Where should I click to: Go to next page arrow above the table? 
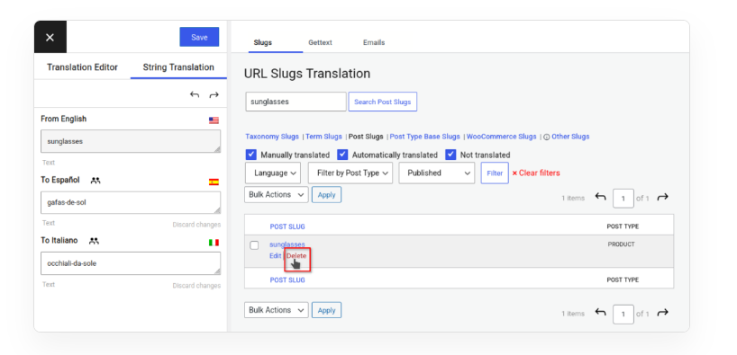pyautogui.click(x=663, y=197)
